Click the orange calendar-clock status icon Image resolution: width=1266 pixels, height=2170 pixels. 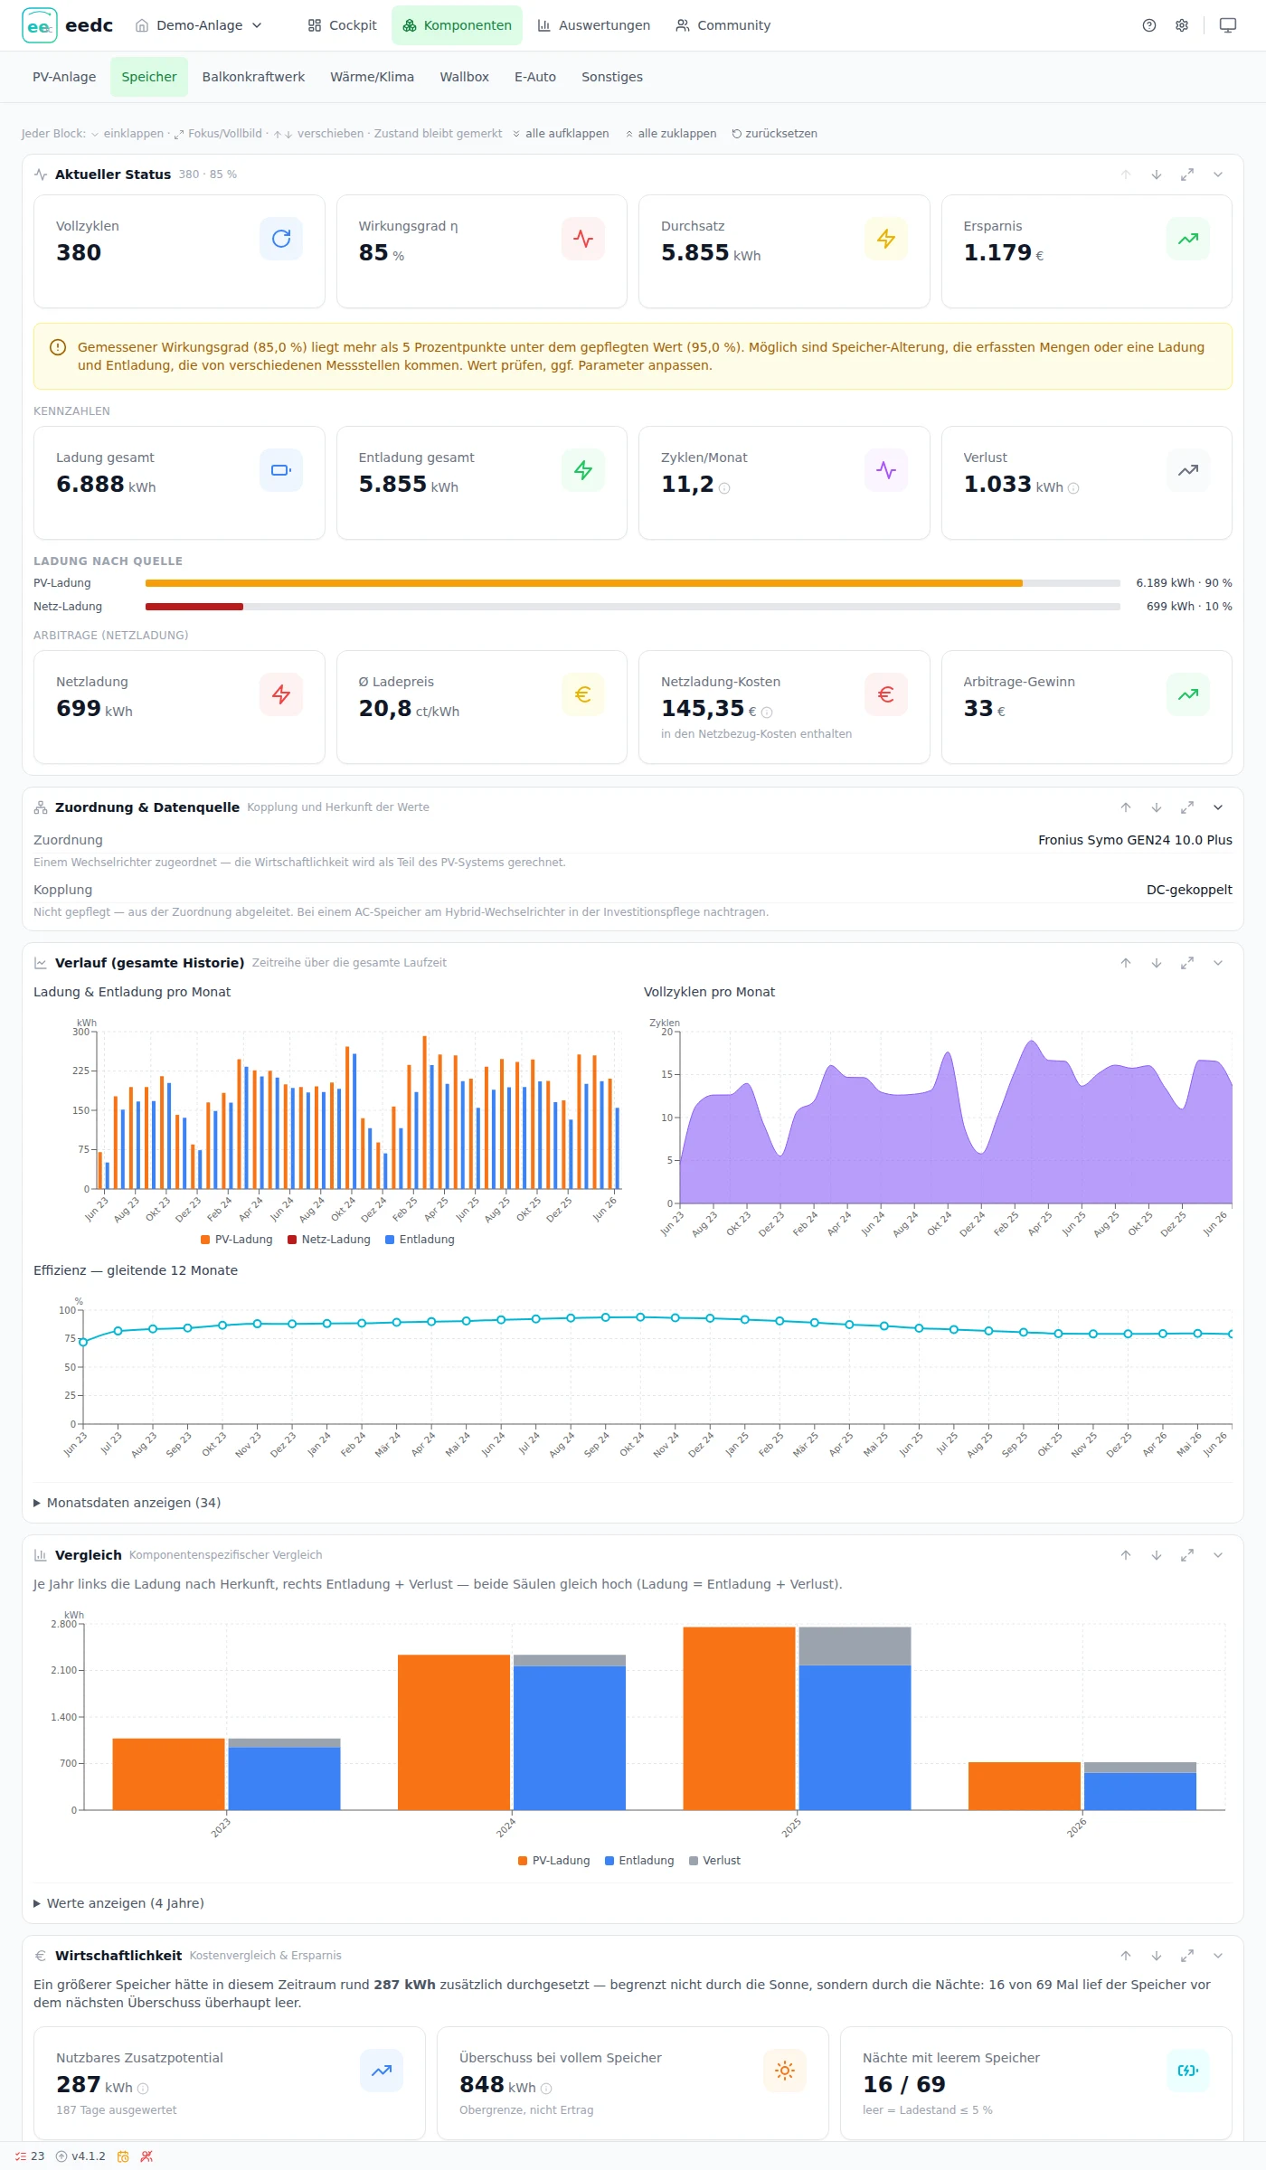pos(123,2156)
